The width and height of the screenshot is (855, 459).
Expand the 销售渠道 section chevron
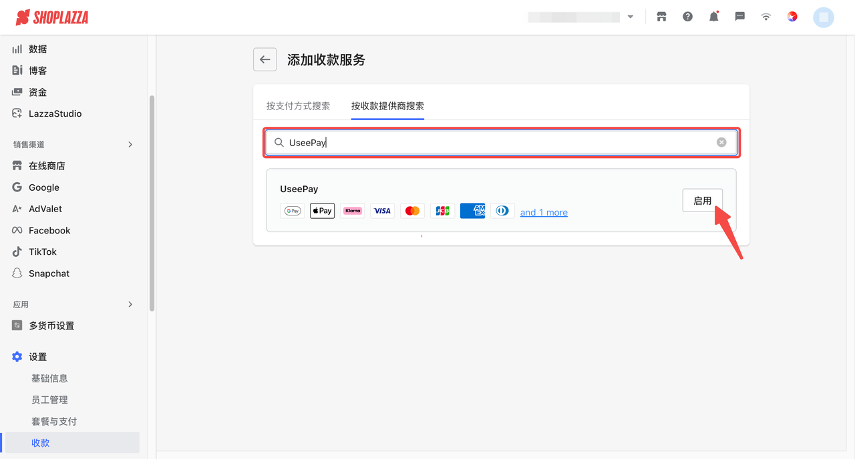point(130,144)
